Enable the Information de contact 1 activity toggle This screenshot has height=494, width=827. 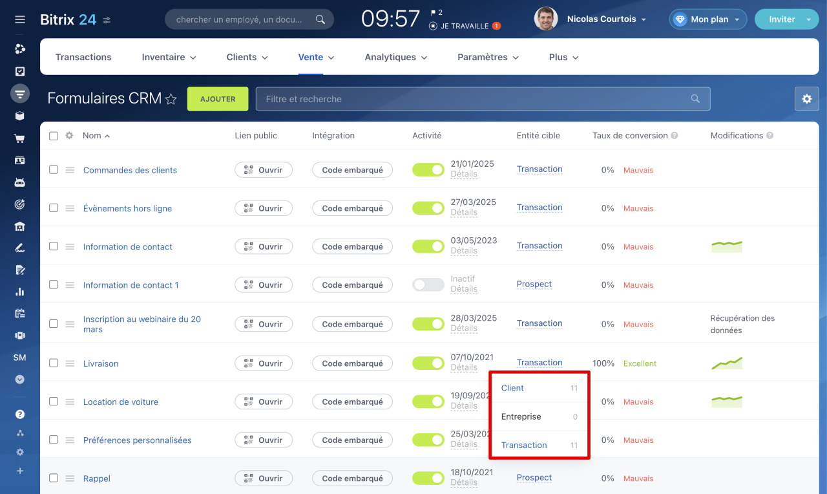[428, 285]
